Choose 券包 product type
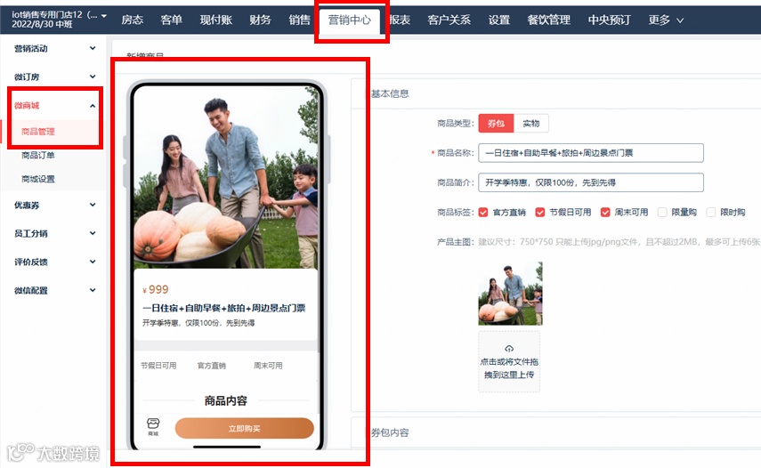Screen dimensions: 761x468 coord(496,123)
